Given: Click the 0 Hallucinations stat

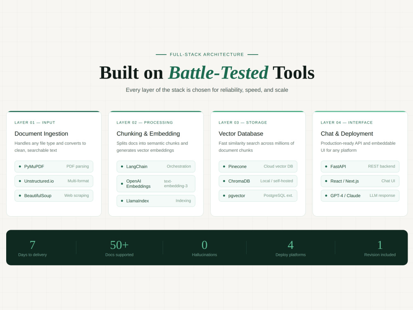Looking at the screenshot, I should point(204,248).
